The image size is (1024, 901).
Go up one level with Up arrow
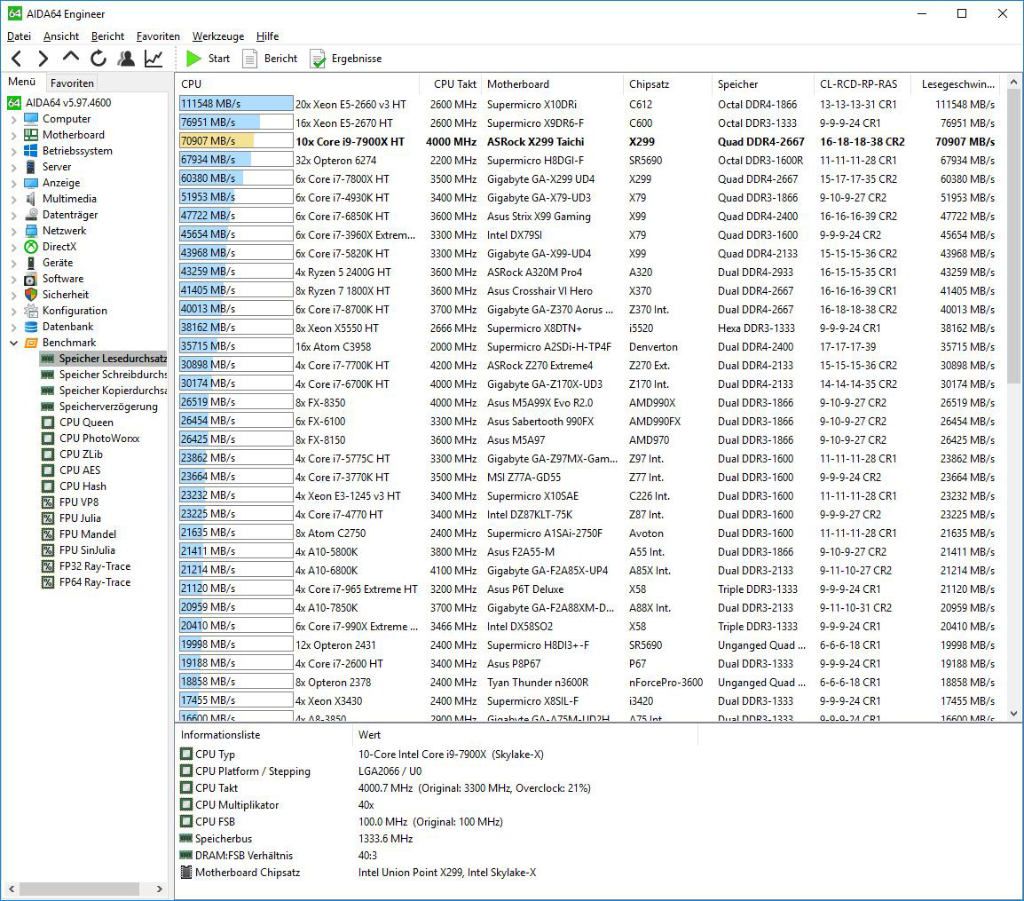[x=70, y=58]
